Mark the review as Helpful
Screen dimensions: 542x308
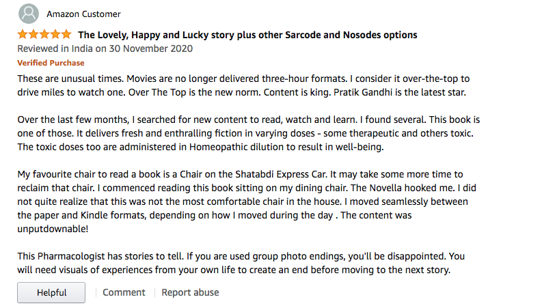click(51, 292)
